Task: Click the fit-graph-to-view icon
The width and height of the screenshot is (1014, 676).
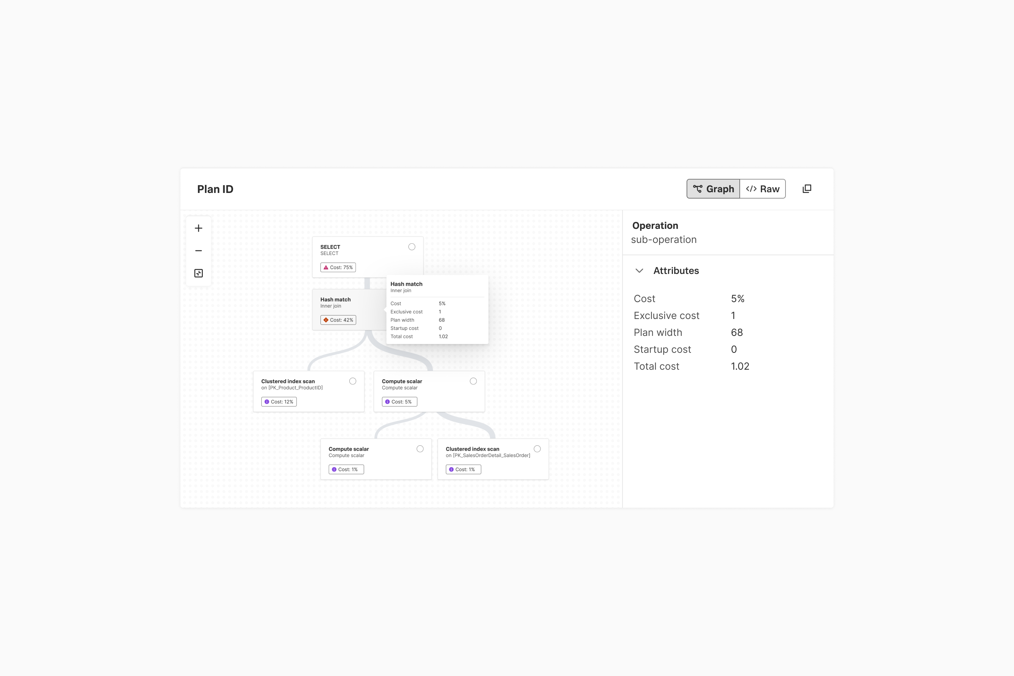Action: [x=198, y=273]
